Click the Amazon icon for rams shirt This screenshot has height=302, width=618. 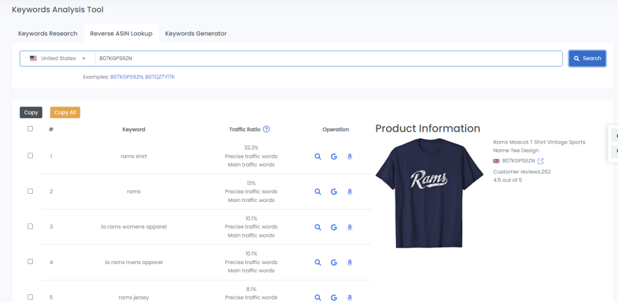[350, 156]
